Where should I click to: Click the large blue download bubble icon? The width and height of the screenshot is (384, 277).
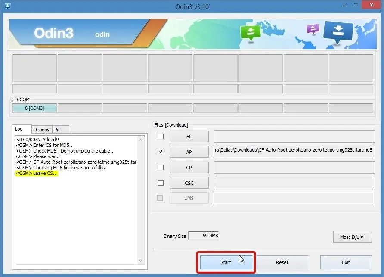[338, 32]
